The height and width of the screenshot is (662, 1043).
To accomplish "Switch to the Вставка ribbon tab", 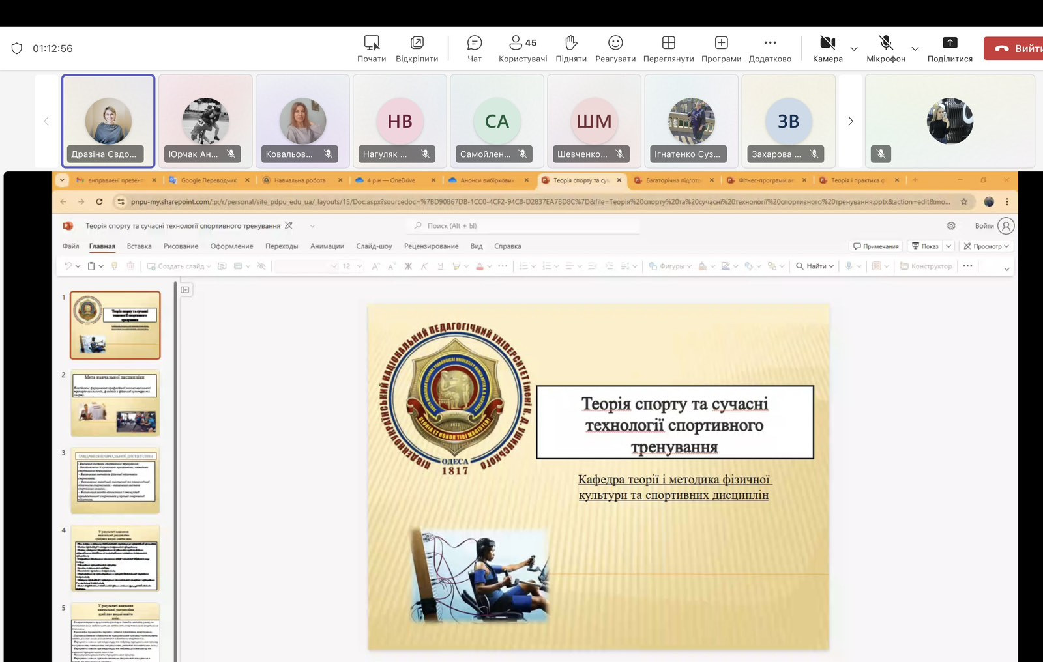I will [x=139, y=246].
